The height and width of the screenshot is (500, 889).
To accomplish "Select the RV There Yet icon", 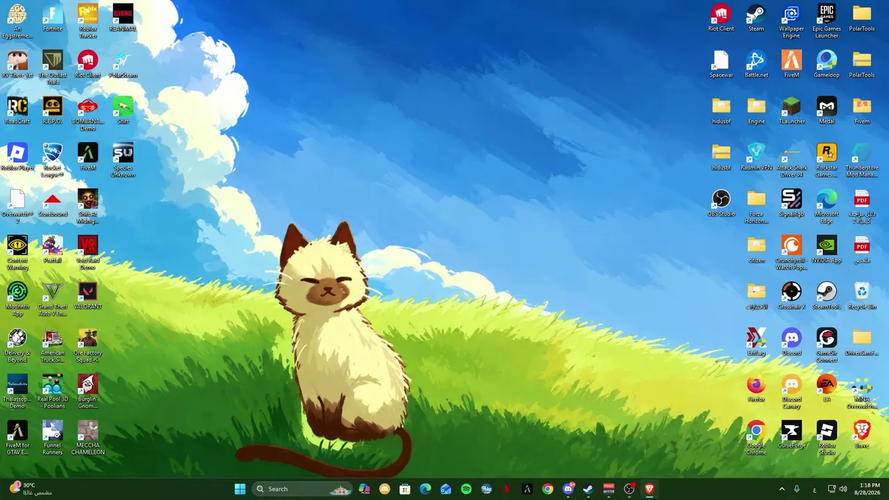I will pyautogui.click(x=17, y=64).
